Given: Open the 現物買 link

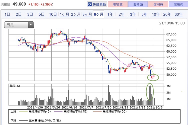Looking at the screenshot, I should (118, 5).
